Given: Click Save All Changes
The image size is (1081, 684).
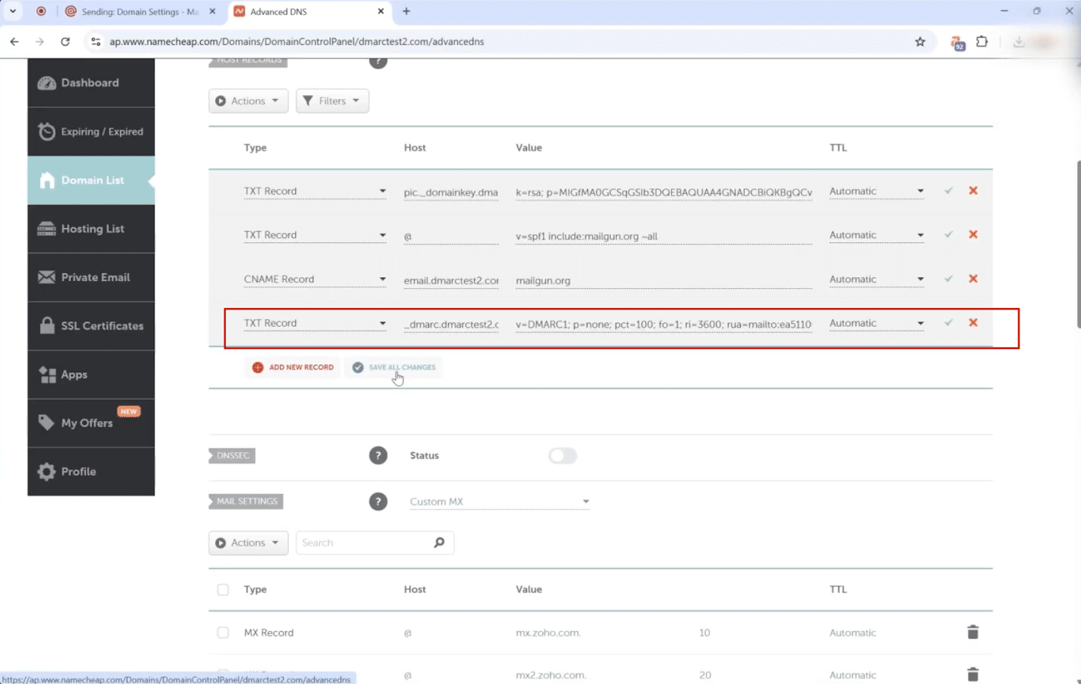Looking at the screenshot, I should coord(394,368).
